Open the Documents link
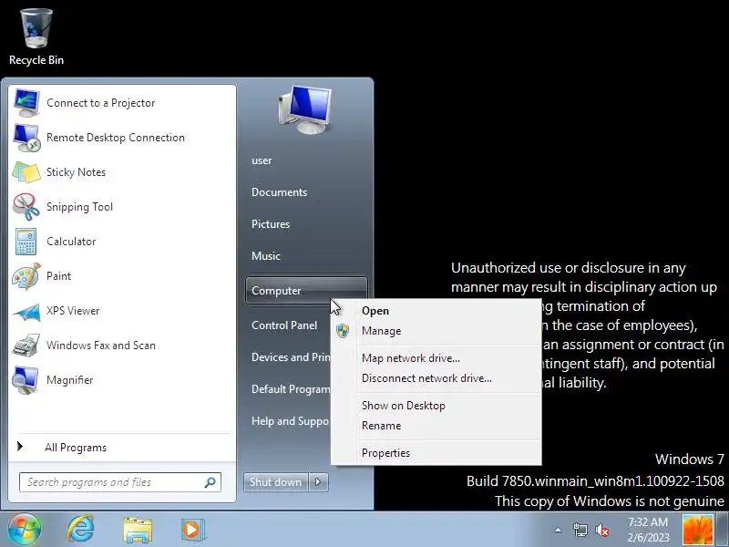The image size is (729, 547). click(279, 192)
